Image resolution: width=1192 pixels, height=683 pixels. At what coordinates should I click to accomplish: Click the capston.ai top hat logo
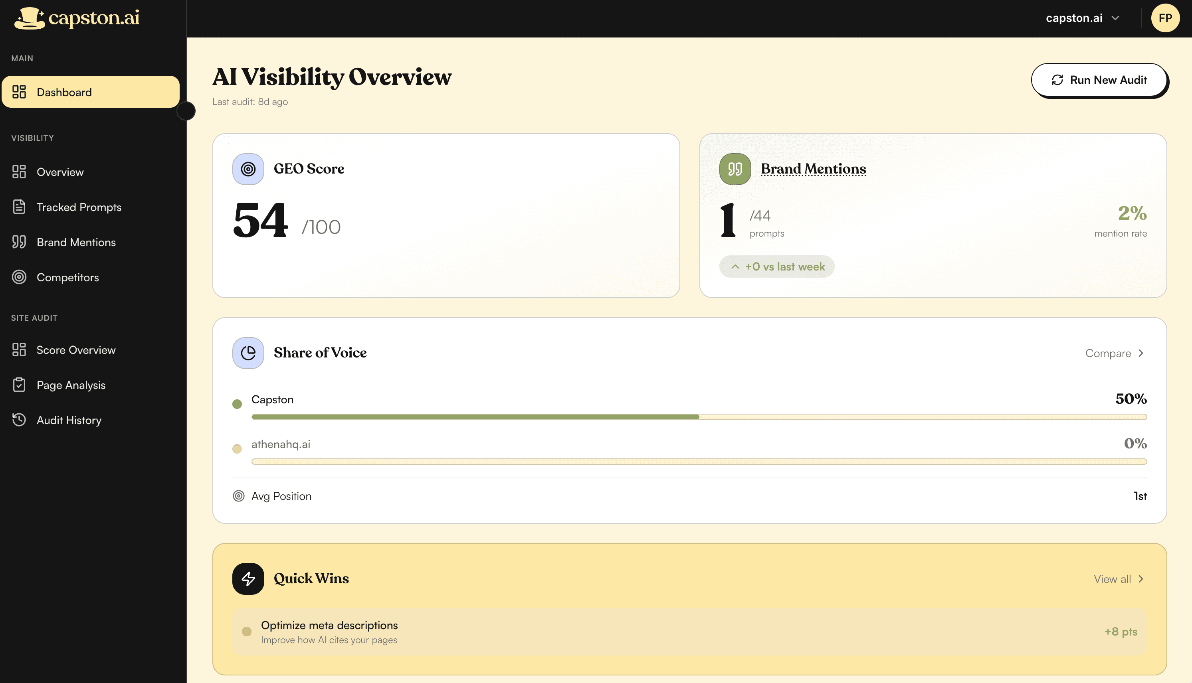29,19
